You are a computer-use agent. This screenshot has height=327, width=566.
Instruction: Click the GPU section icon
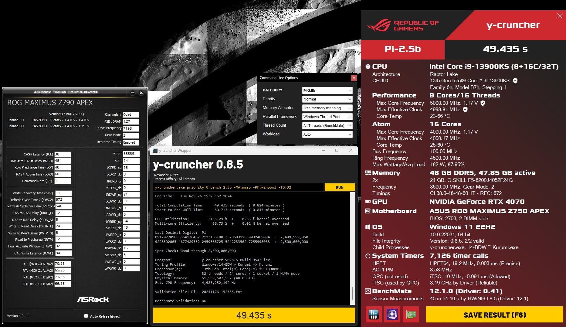coord(368,201)
